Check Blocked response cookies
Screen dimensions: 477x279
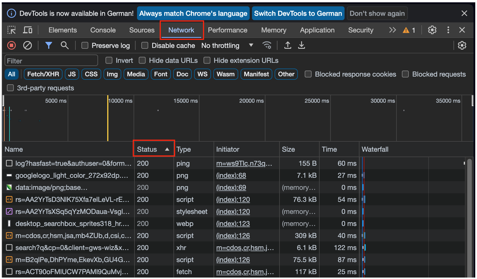308,74
